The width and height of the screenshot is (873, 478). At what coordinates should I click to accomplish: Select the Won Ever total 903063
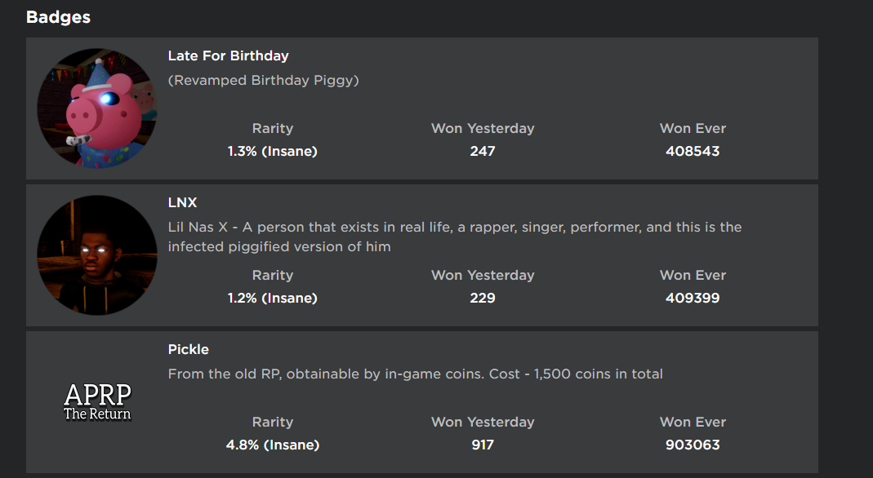[x=693, y=445]
